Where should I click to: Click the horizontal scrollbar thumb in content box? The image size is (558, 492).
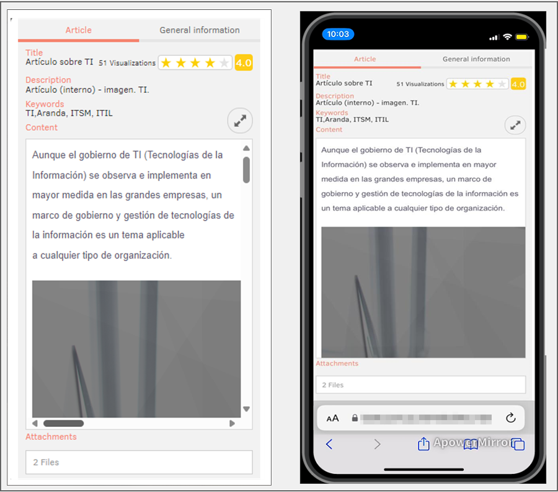64,423
